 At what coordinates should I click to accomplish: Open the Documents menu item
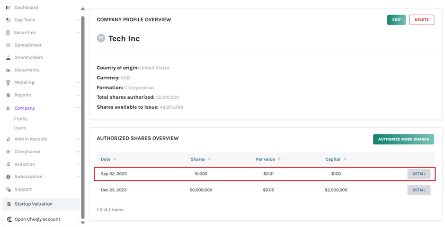pos(27,70)
